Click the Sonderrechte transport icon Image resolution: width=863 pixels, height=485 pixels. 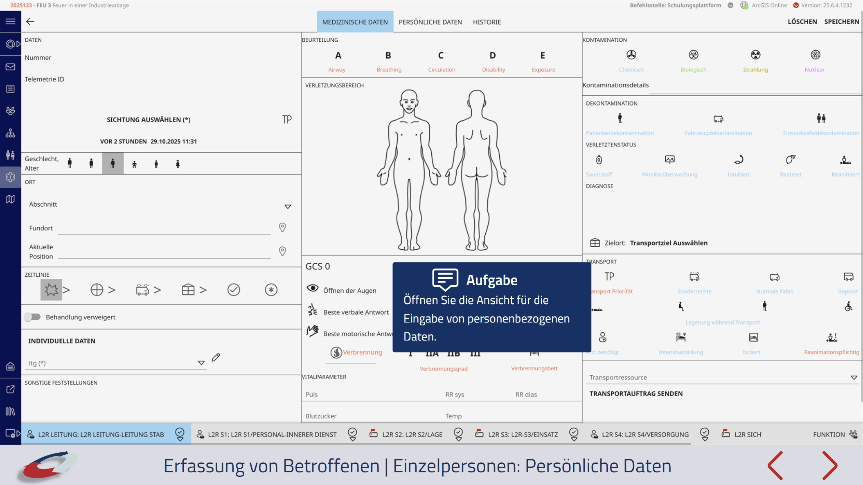click(x=694, y=277)
